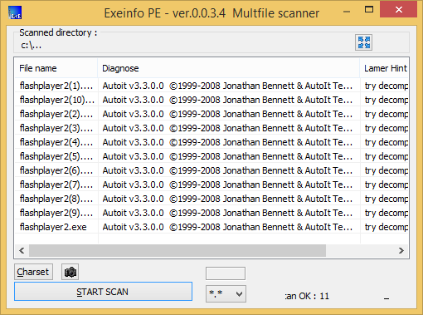
Task: Click the Charset button
Action: [x=33, y=272]
